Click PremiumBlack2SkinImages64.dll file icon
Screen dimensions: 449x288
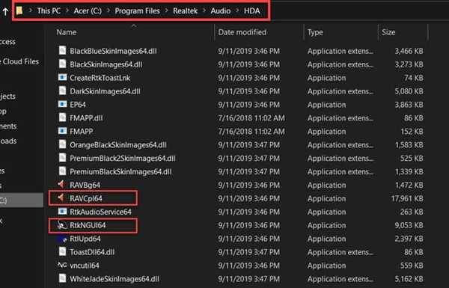click(x=62, y=158)
